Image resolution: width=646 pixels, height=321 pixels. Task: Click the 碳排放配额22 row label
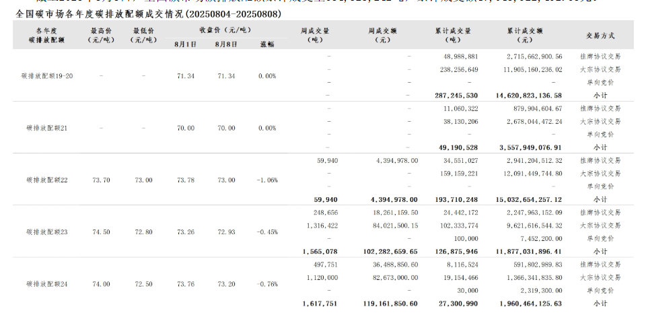47,180
